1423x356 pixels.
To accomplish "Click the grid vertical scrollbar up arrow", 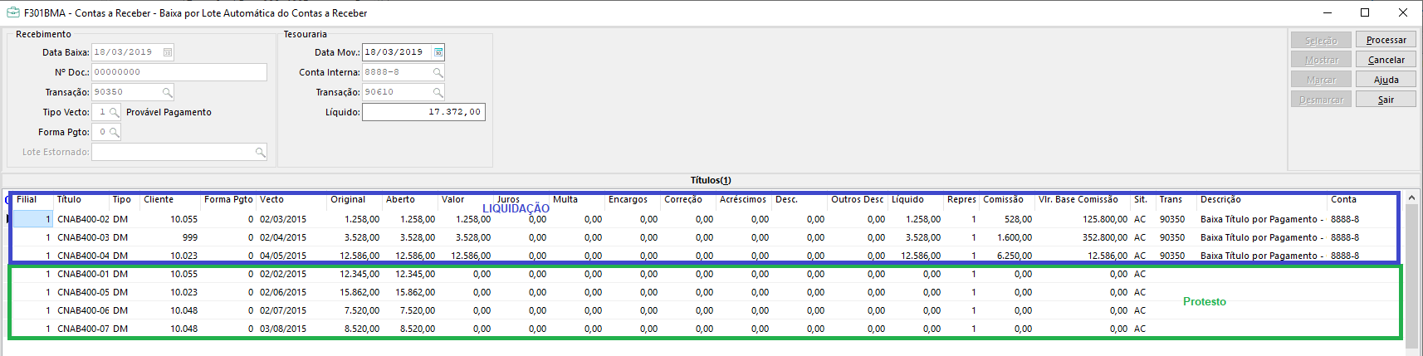I will coord(1411,198).
